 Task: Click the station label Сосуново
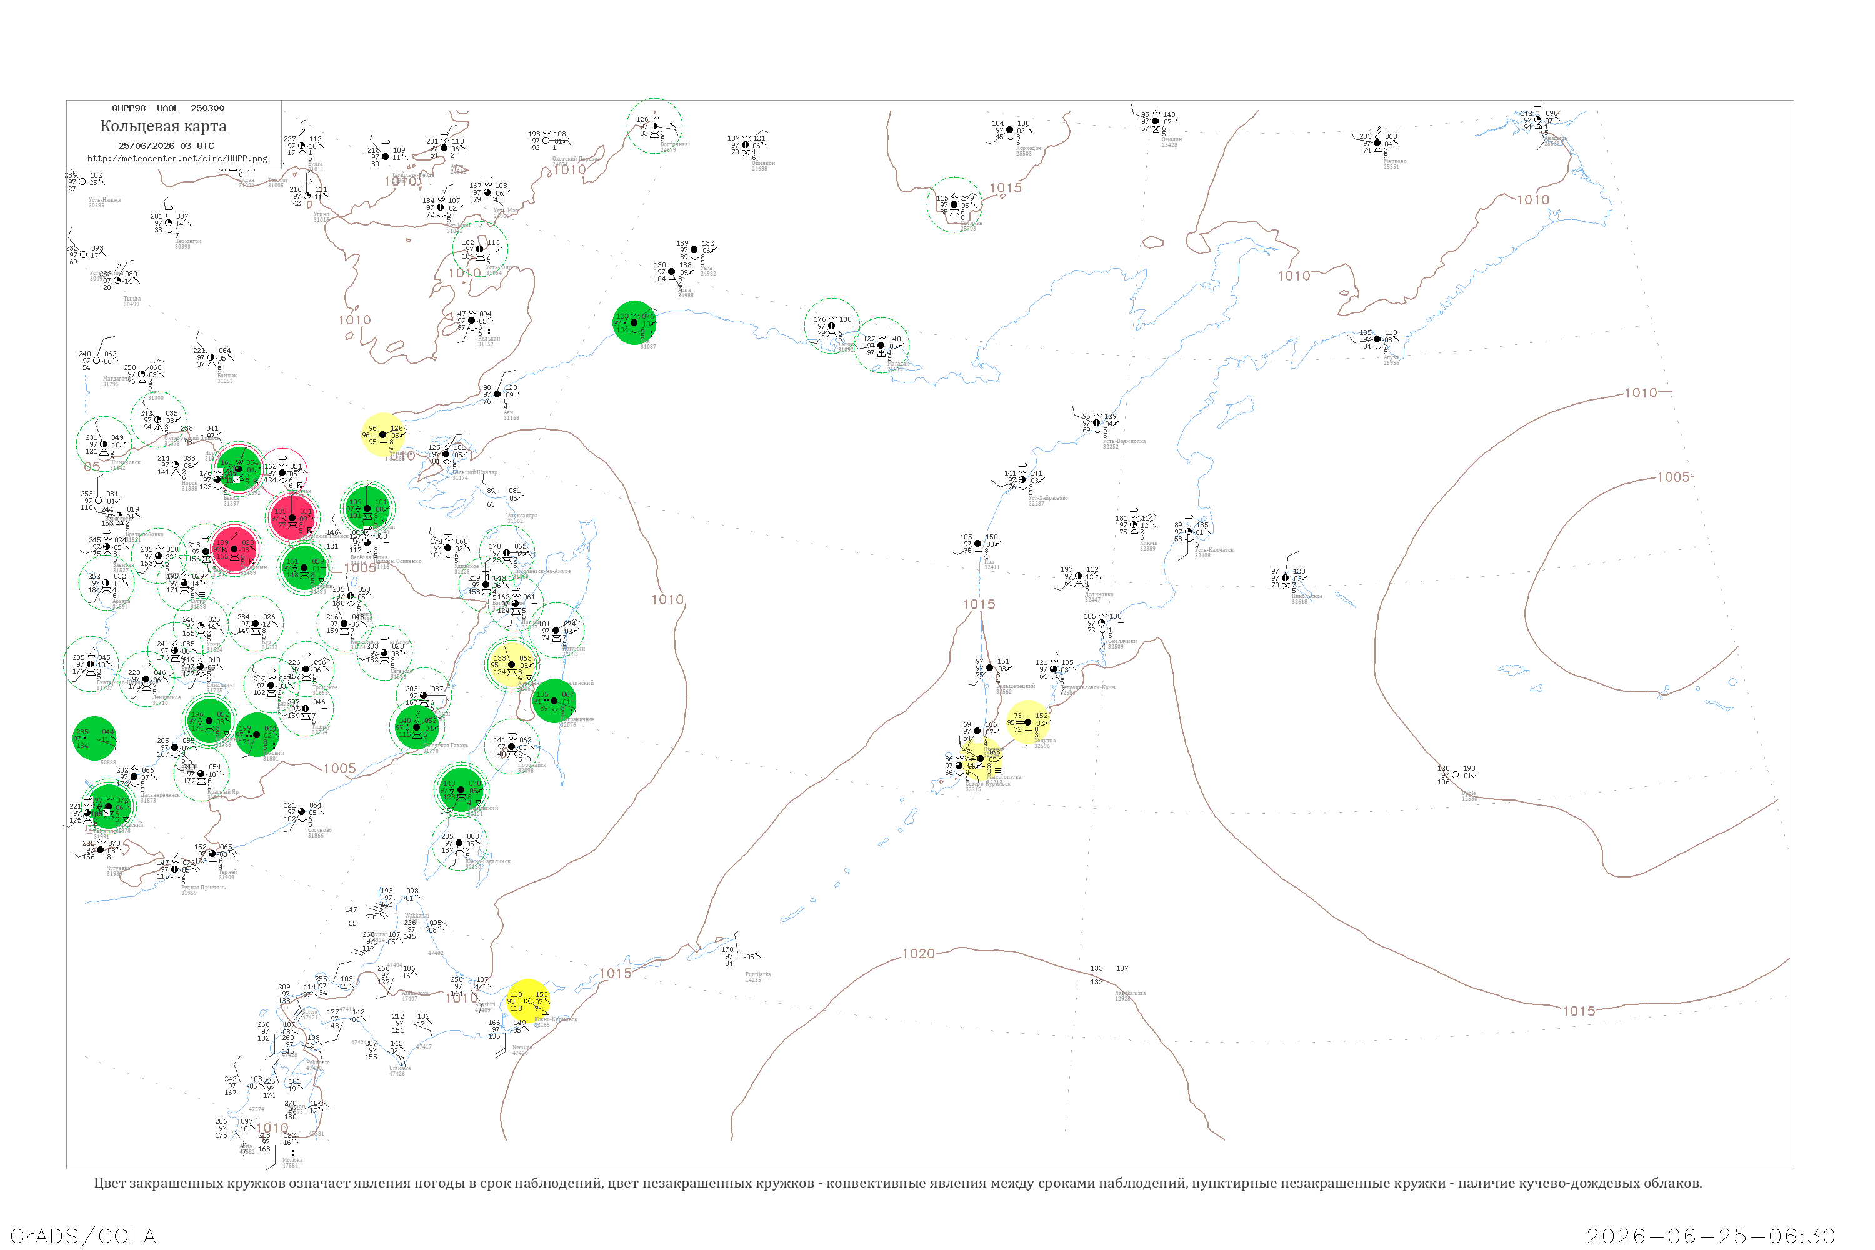[319, 830]
